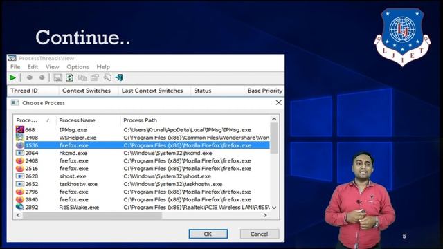Sort by the Process Path column header

[195, 120]
